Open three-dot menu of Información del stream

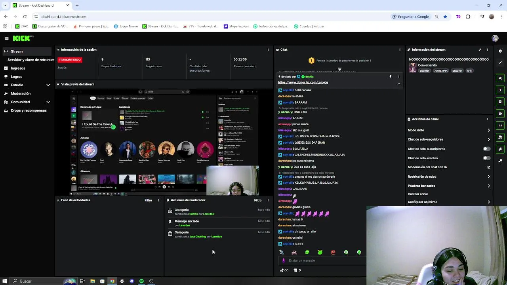(488, 50)
